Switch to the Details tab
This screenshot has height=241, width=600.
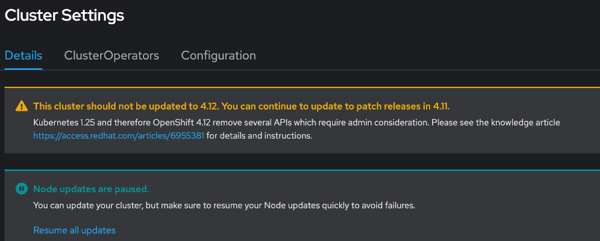pyautogui.click(x=23, y=55)
